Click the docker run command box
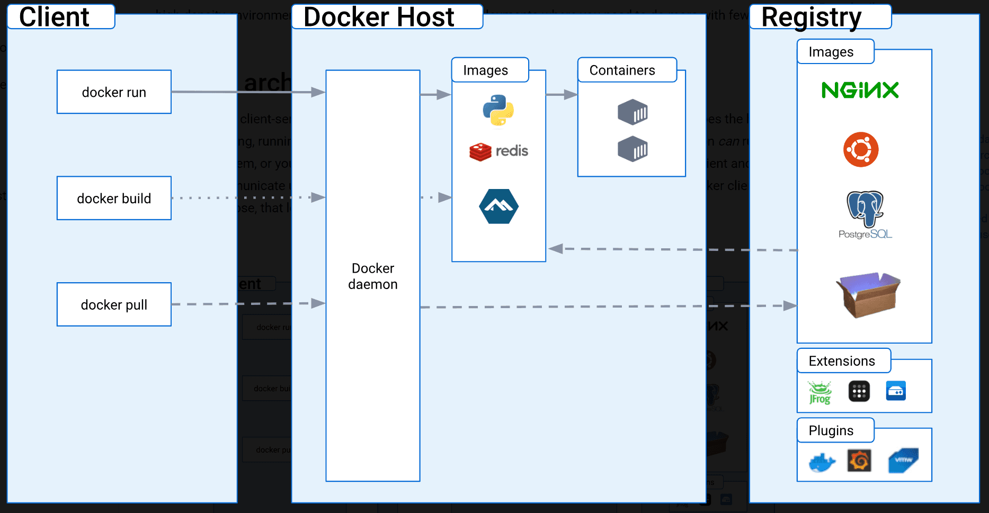The image size is (989, 513). pos(113,92)
